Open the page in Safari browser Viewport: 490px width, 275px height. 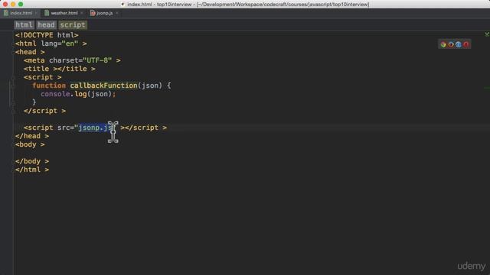459,44
